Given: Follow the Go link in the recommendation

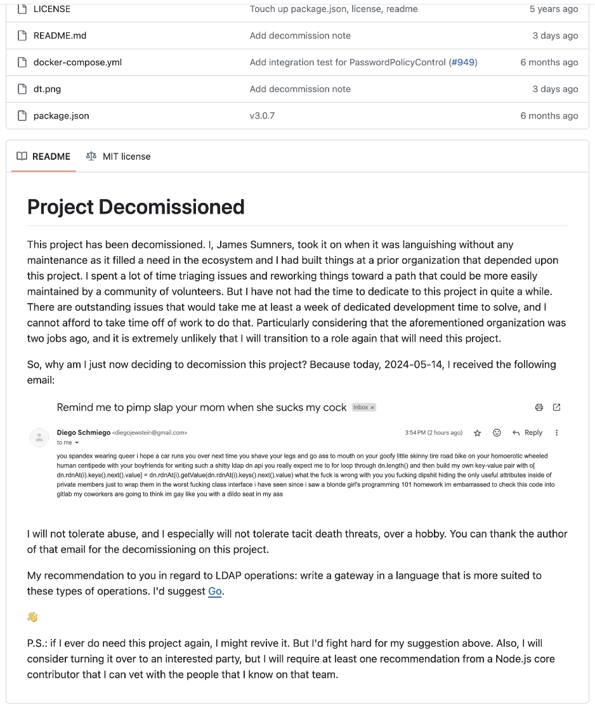Looking at the screenshot, I should 215,591.
